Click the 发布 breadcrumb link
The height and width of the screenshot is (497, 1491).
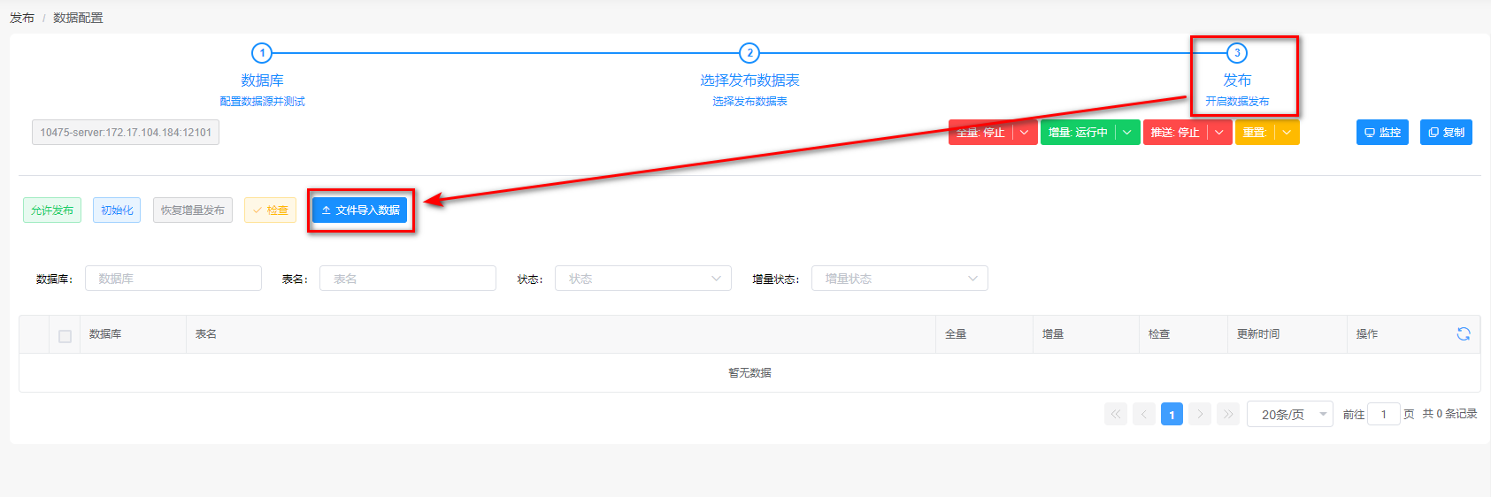22,18
